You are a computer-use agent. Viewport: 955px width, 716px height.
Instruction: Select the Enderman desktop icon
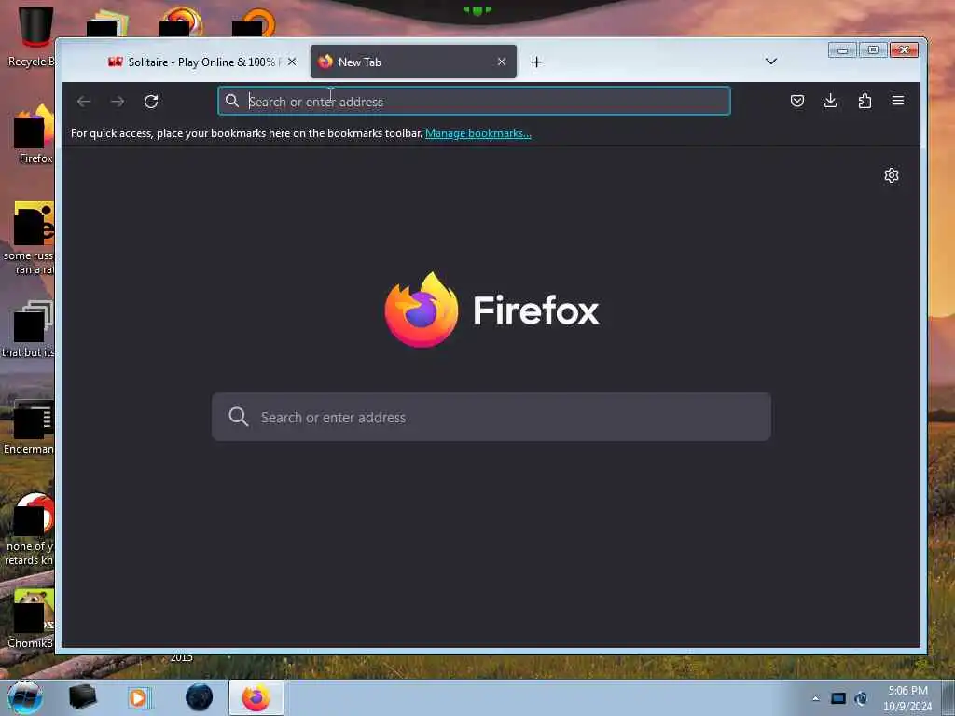click(29, 427)
